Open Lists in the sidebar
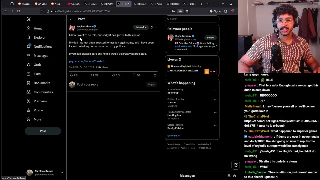320x180 pixels. (33, 74)
